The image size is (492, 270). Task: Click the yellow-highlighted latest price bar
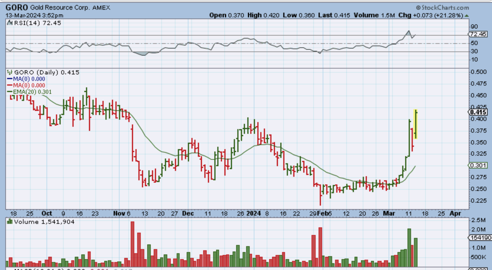[x=416, y=124]
